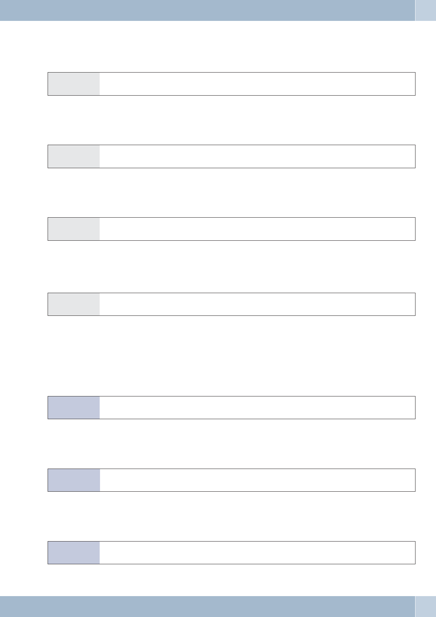The width and height of the screenshot is (436, 617).
Task: Click the second gray label cell
Action: [x=74, y=156]
